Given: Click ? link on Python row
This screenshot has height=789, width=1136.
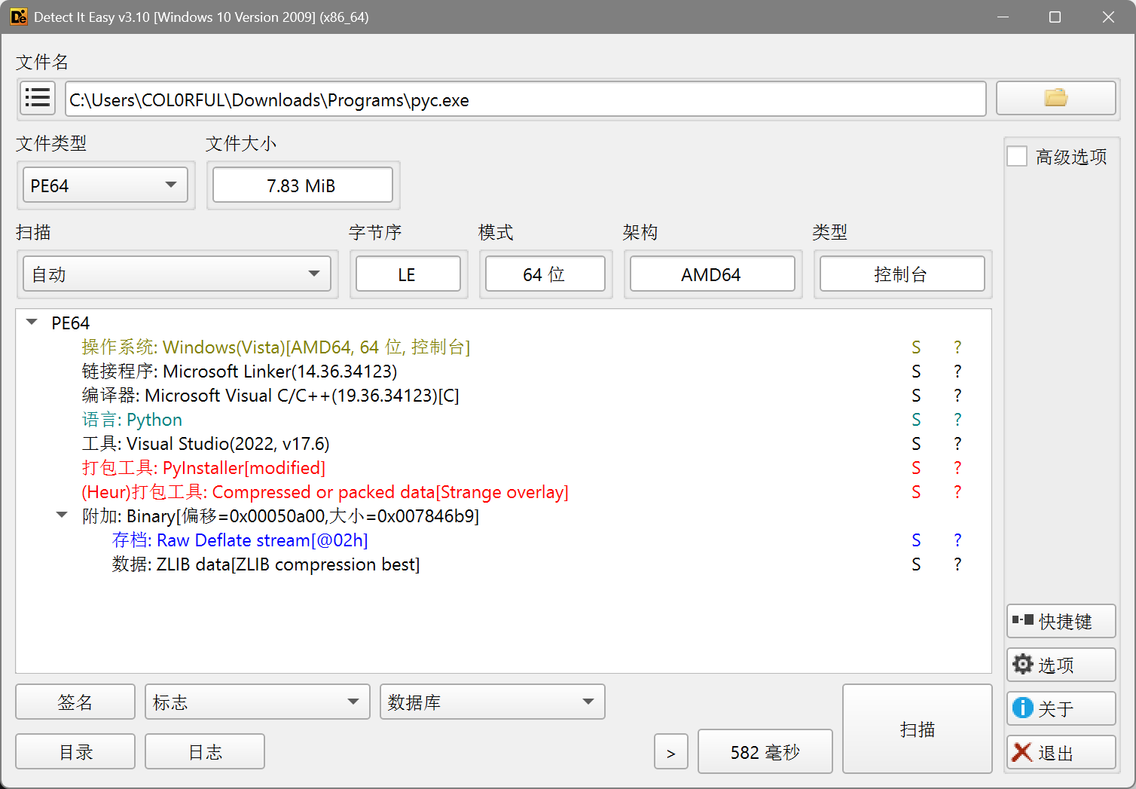Looking at the screenshot, I should pyautogui.click(x=957, y=420).
